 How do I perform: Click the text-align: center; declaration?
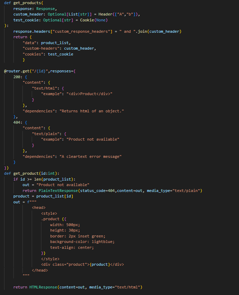72,247
